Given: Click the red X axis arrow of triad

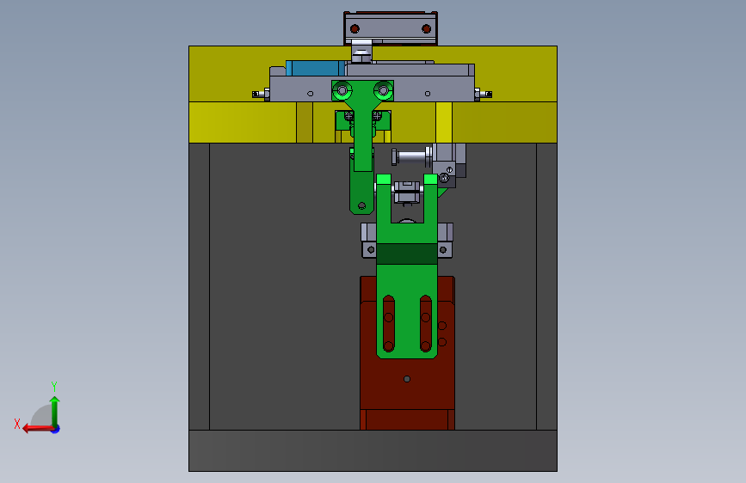Looking at the screenshot, I should pos(38,429).
